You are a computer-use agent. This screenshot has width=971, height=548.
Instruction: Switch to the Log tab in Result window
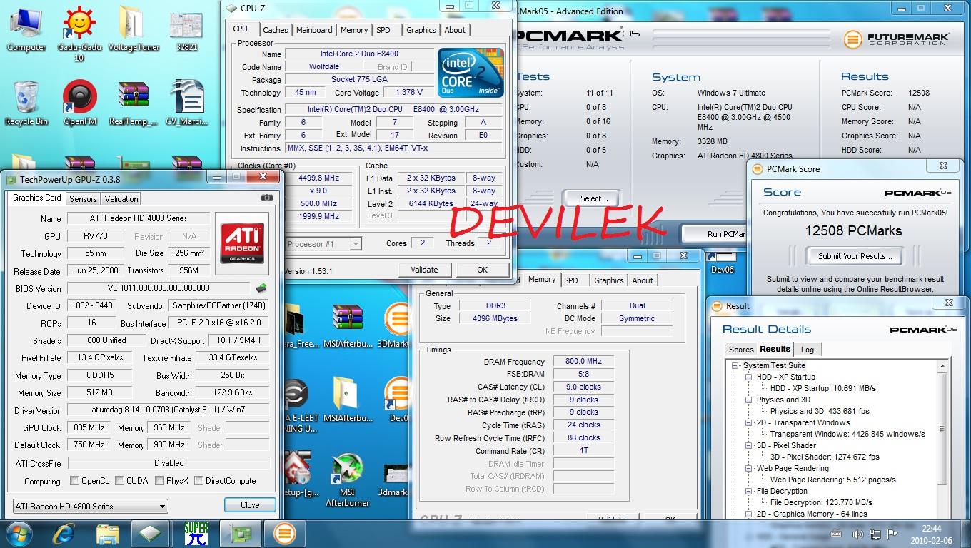807,350
